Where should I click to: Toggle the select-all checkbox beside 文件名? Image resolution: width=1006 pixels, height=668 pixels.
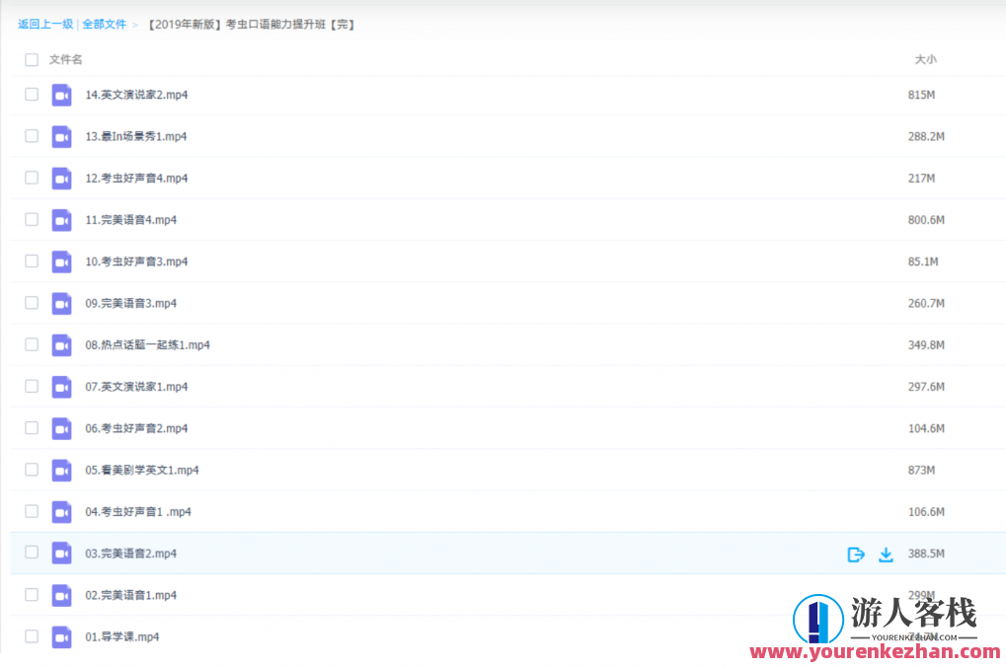[32, 60]
